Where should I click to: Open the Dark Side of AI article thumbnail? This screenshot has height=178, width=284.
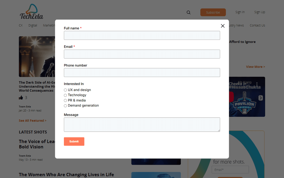(37, 56)
